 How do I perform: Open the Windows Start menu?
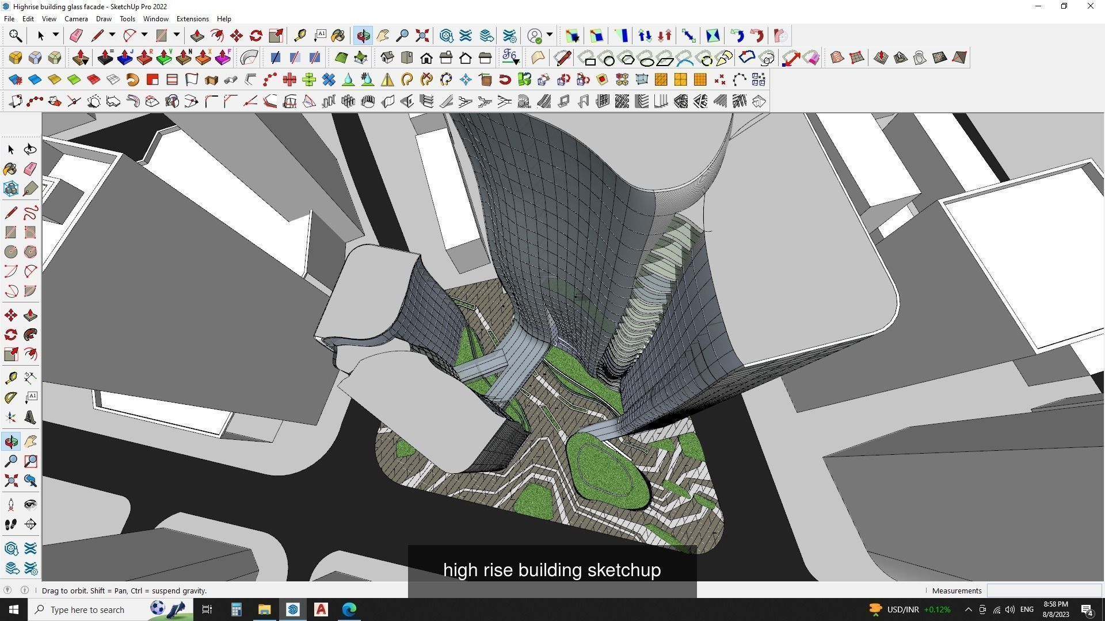(14, 609)
